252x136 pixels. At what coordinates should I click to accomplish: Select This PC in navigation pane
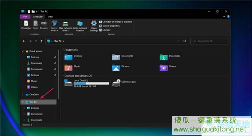(x=38, y=102)
